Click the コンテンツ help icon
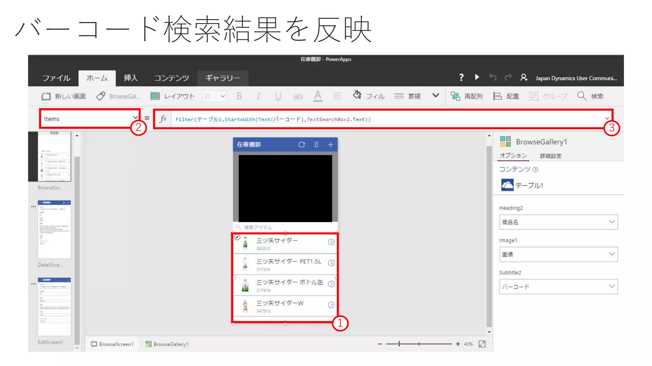The height and width of the screenshot is (366, 652). 535,170
